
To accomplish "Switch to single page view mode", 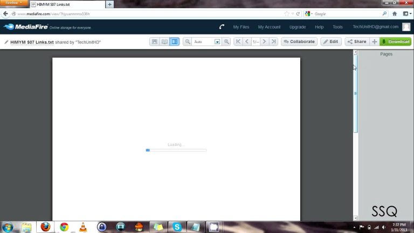I will 155,41.
